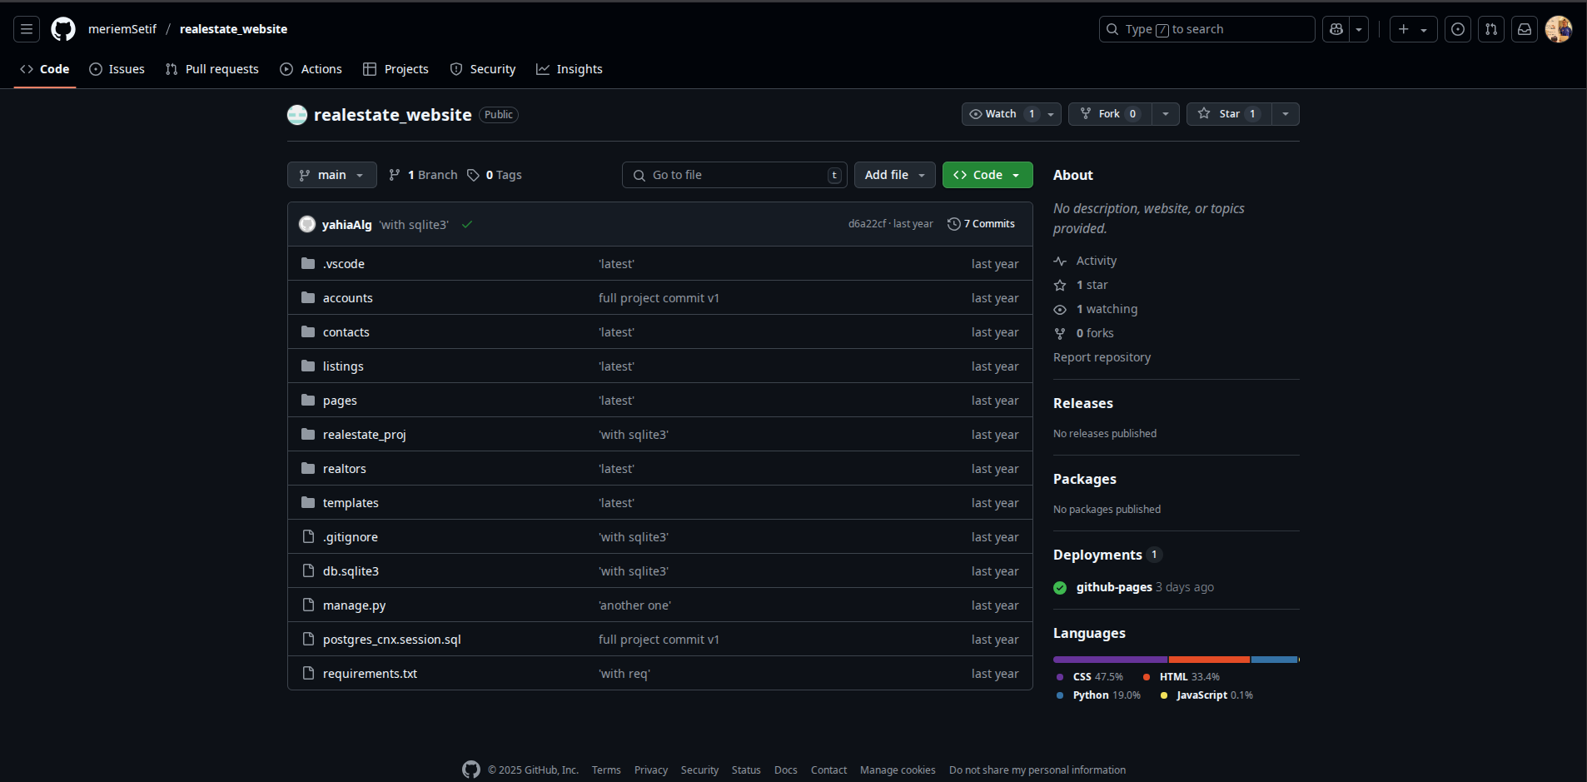
Task: Click the GitHub logo home icon
Action: pyautogui.click(x=63, y=29)
